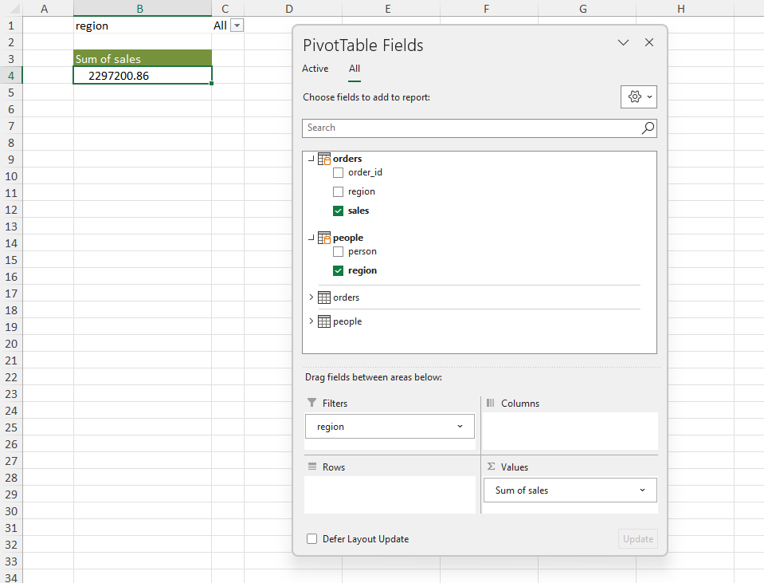Open the Sum of sales value dropdown
Screen dimensions: 764x583
[x=642, y=490]
